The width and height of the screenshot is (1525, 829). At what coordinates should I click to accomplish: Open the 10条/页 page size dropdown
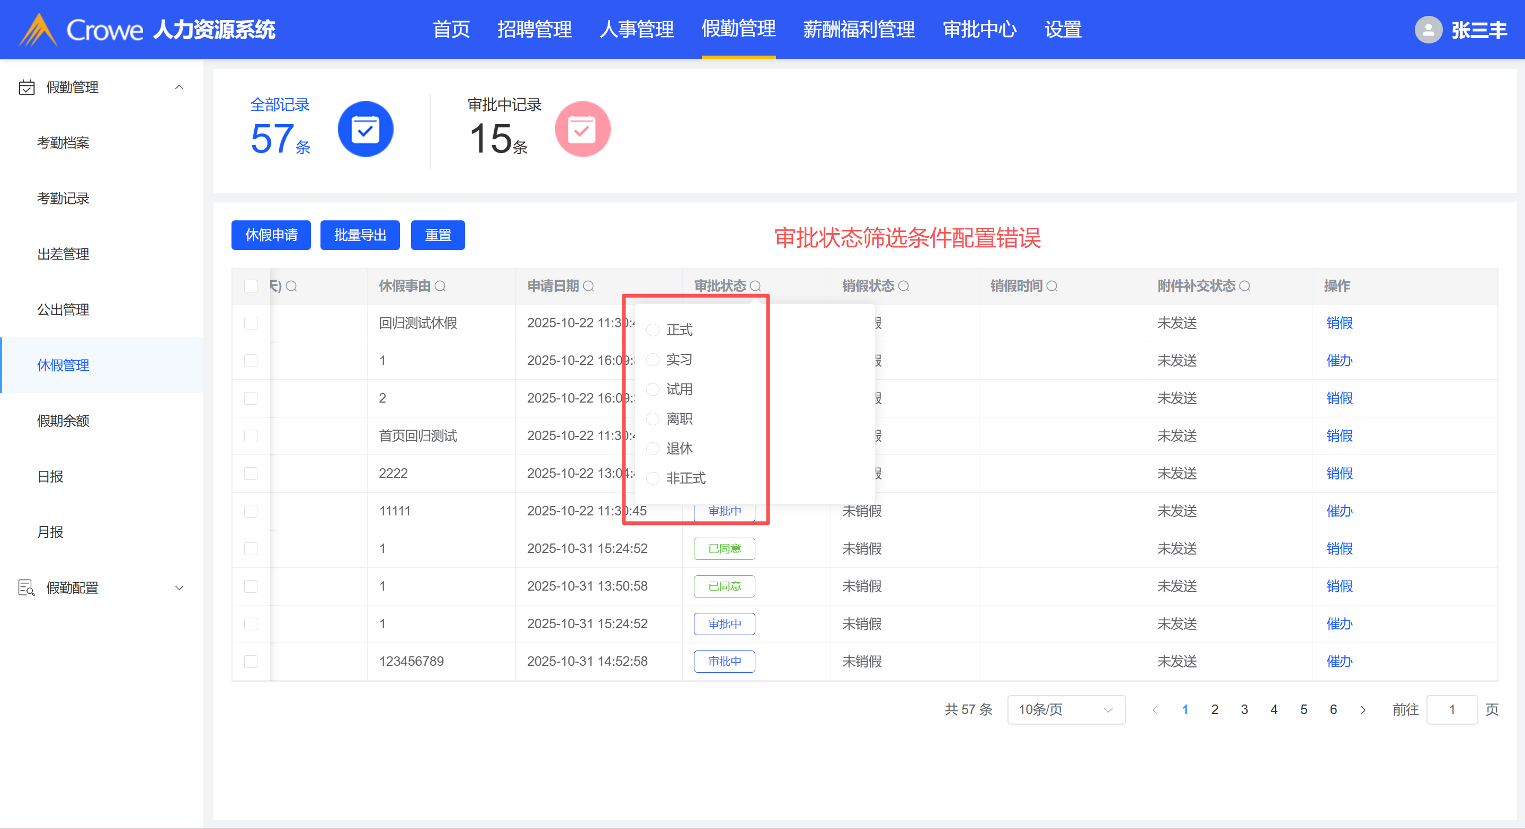[1066, 709]
